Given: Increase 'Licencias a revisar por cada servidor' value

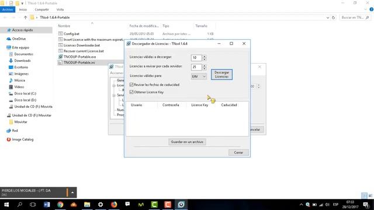Looking at the screenshot, I should [x=204, y=65].
